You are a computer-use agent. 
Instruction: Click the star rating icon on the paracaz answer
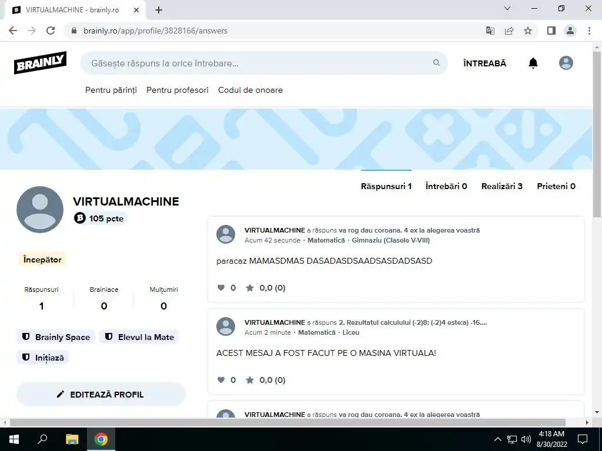pos(249,288)
